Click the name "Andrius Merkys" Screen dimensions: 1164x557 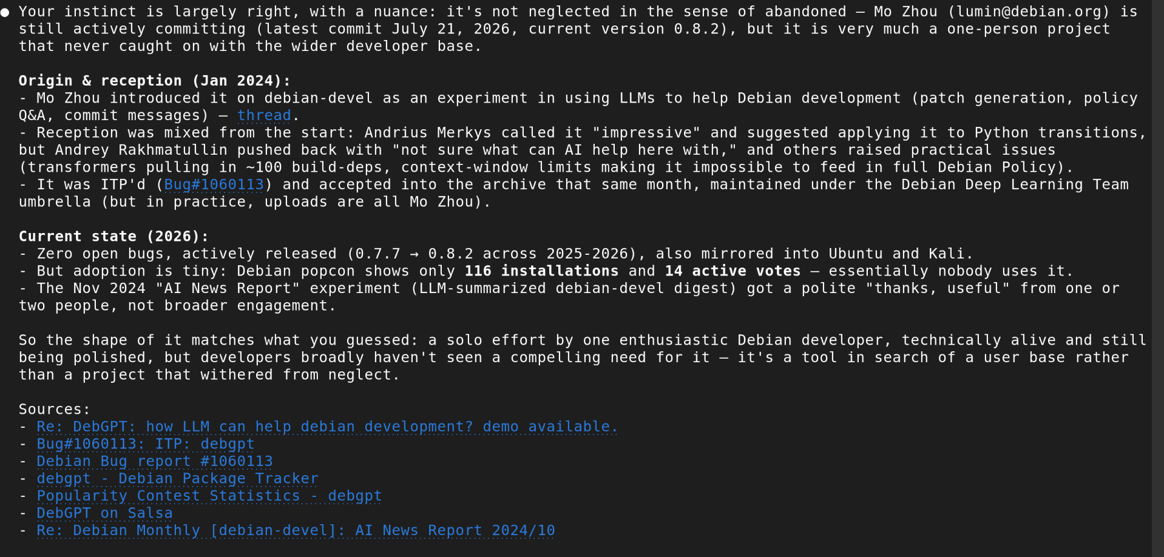pos(428,133)
